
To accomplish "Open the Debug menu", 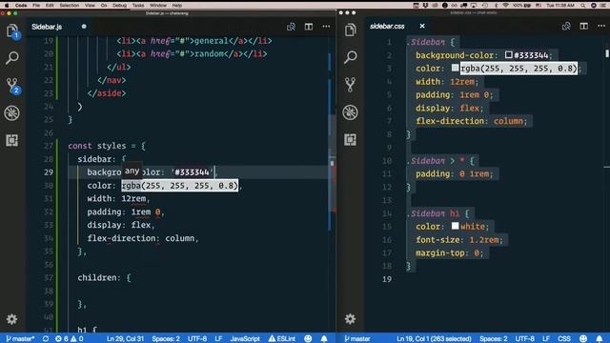I will pyautogui.click(x=119, y=6).
